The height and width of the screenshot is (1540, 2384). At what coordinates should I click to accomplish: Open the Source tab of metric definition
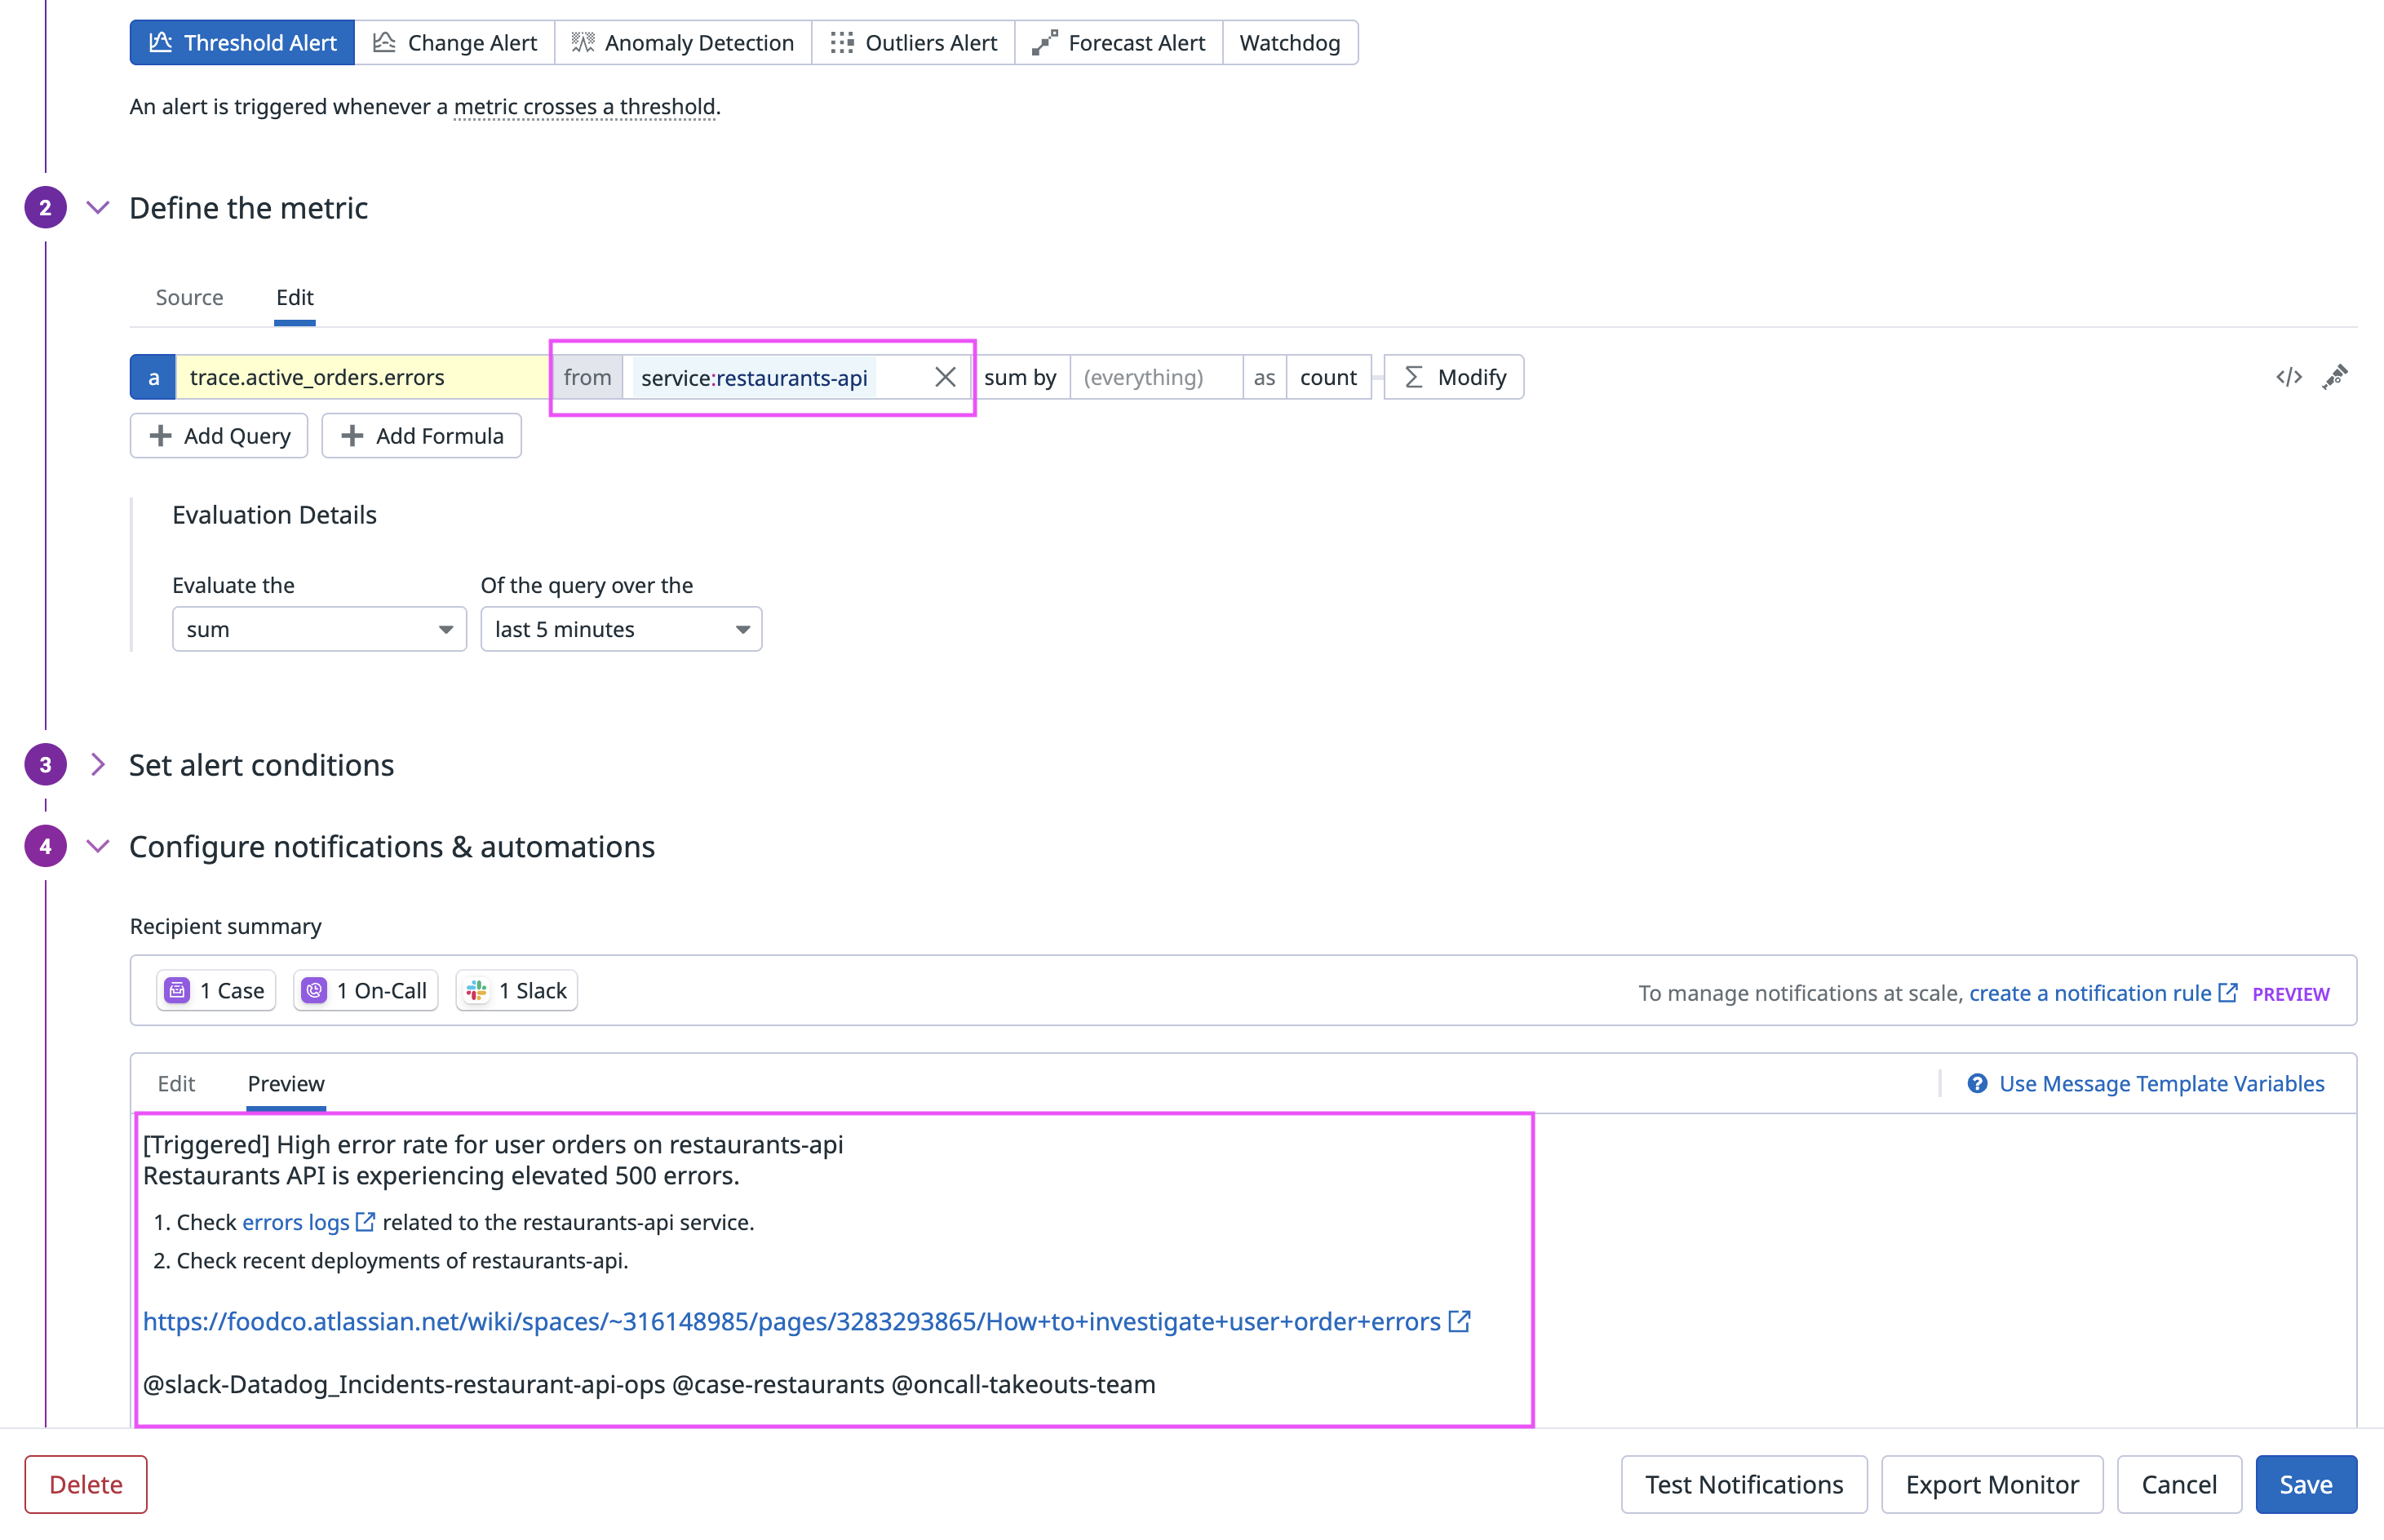[189, 297]
